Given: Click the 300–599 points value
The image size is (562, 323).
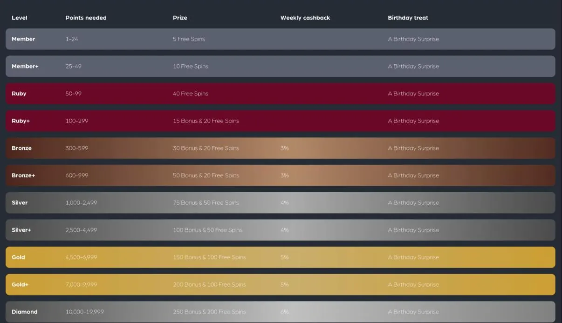Looking at the screenshot, I should tap(77, 148).
